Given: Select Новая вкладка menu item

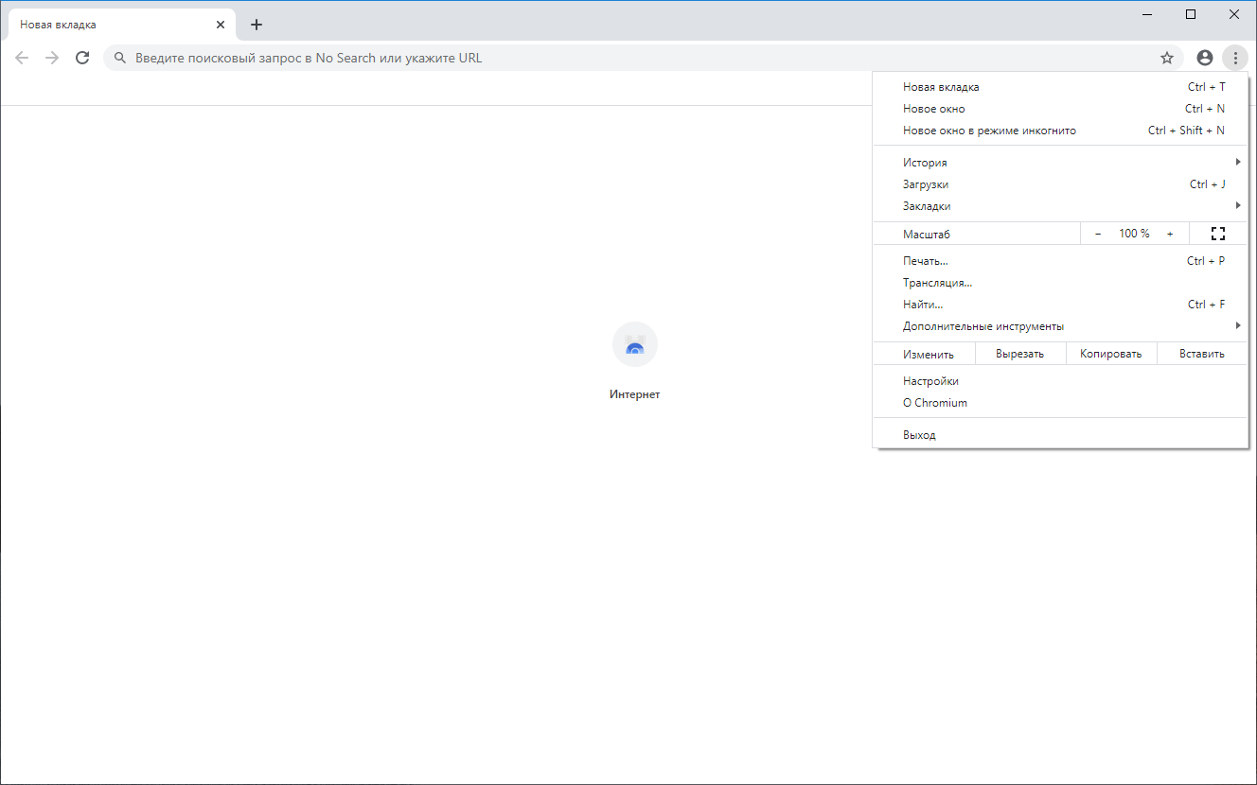Looking at the screenshot, I should tap(1060, 87).
